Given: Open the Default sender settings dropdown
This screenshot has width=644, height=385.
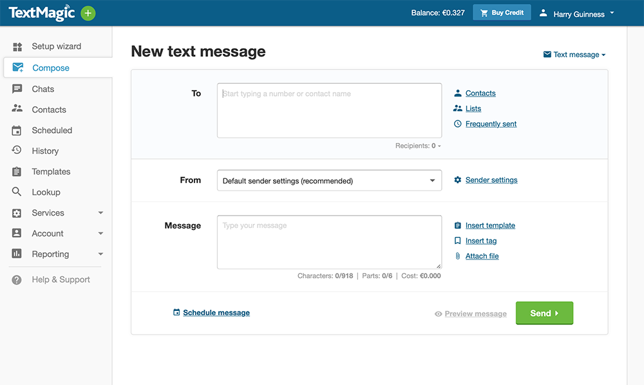Looking at the screenshot, I should (329, 181).
